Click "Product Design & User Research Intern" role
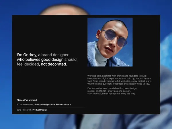Image resolution: width=172 pixels, height=129 pixels. [53, 105]
